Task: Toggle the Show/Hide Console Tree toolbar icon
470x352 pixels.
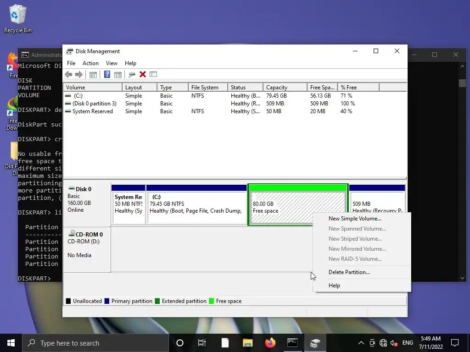Action: pyautogui.click(x=93, y=75)
